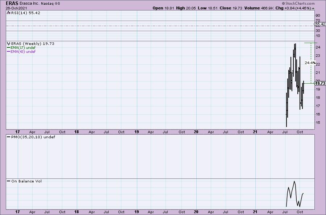Open the StockCharts.com watermark link
Screen dimensions: 326x215
coord(300,3)
